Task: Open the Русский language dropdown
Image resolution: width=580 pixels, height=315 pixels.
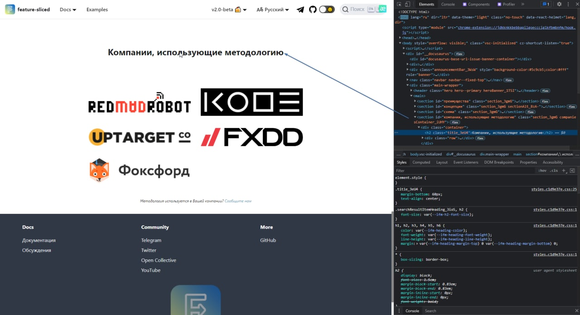Action: tap(273, 9)
